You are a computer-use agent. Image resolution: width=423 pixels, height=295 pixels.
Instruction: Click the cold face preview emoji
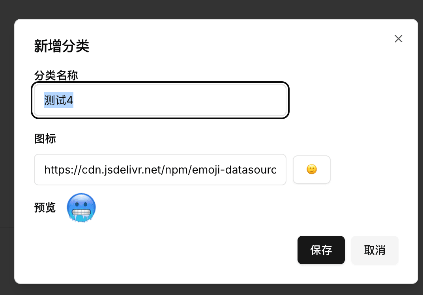pyautogui.click(x=81, y=208)
